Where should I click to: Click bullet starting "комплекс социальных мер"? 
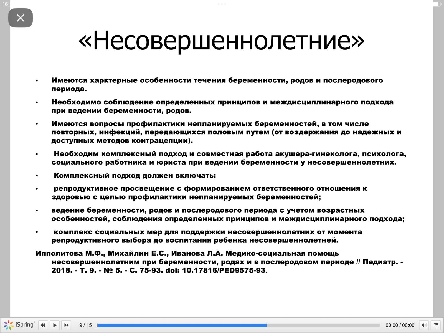point(207,236)
